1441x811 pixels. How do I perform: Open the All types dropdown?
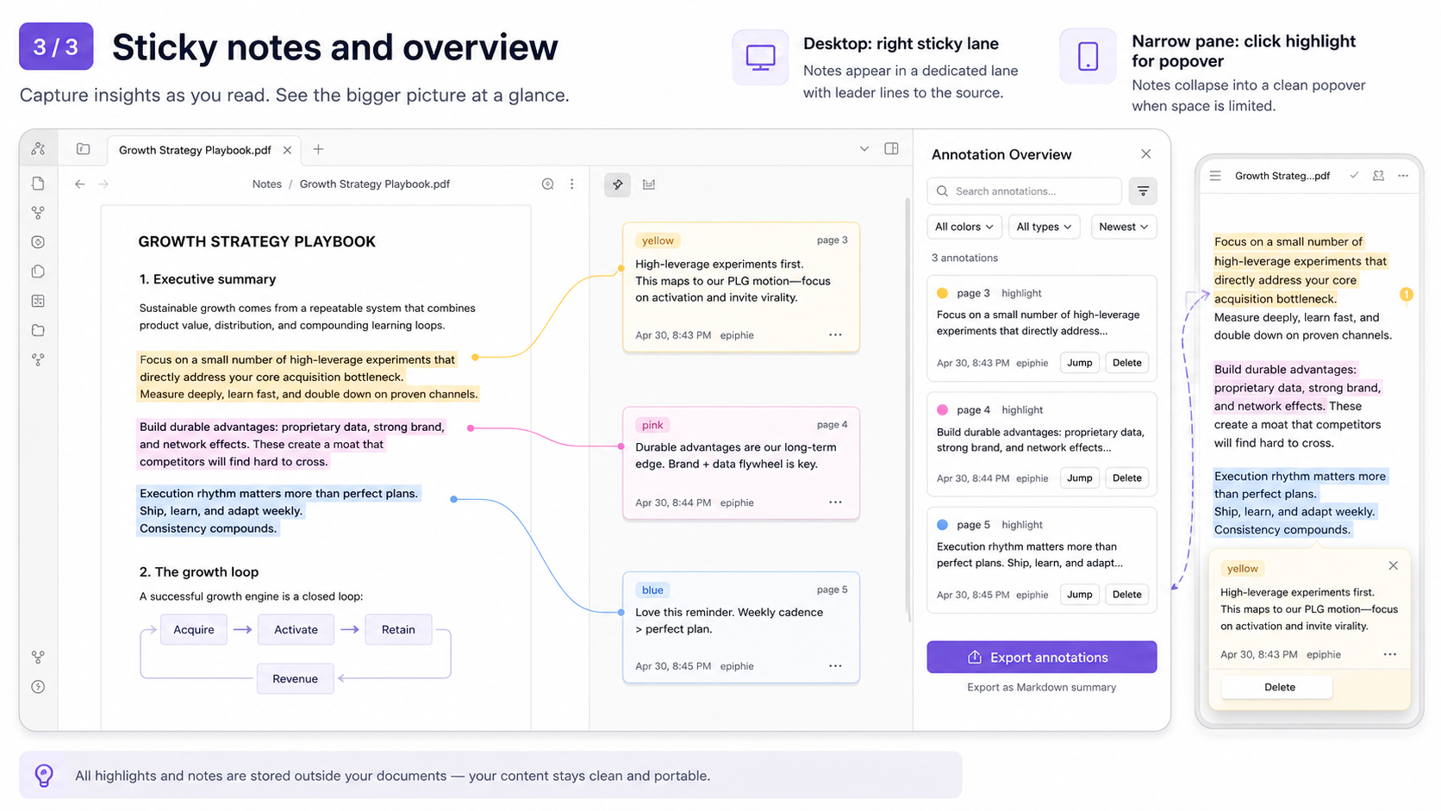coord(1044,227)
